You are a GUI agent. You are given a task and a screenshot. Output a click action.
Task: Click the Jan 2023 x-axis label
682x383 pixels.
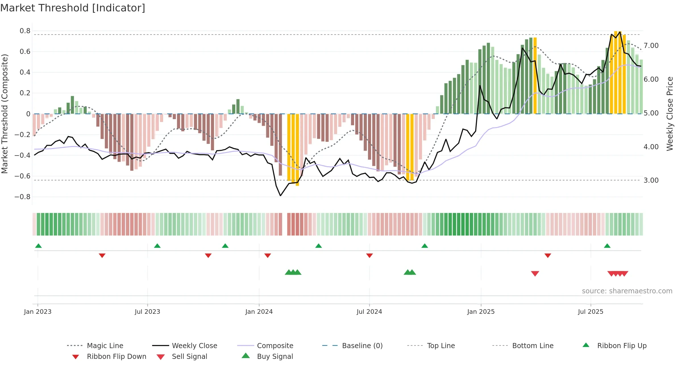point(38,312)
